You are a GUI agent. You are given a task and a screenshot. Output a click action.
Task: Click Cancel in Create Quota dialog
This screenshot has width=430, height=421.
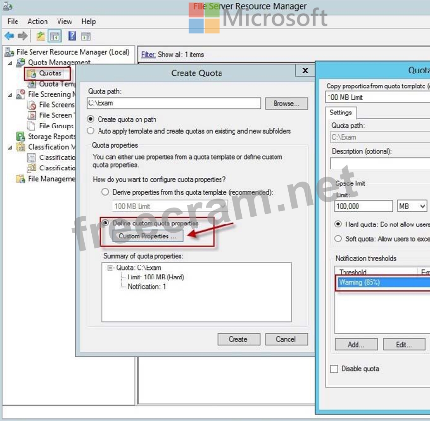pos(286,339)
